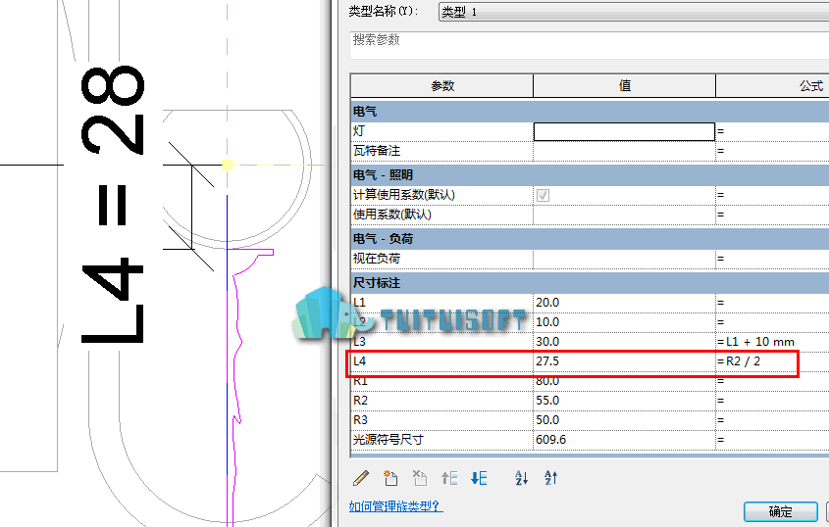Select the L4 value cell 27.5

click(x=624, y=361)
